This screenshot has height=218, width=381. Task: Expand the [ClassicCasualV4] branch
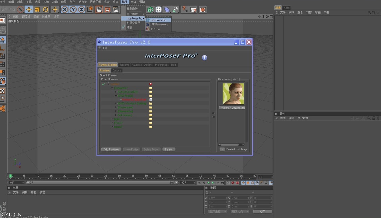(x=116, y=92)
